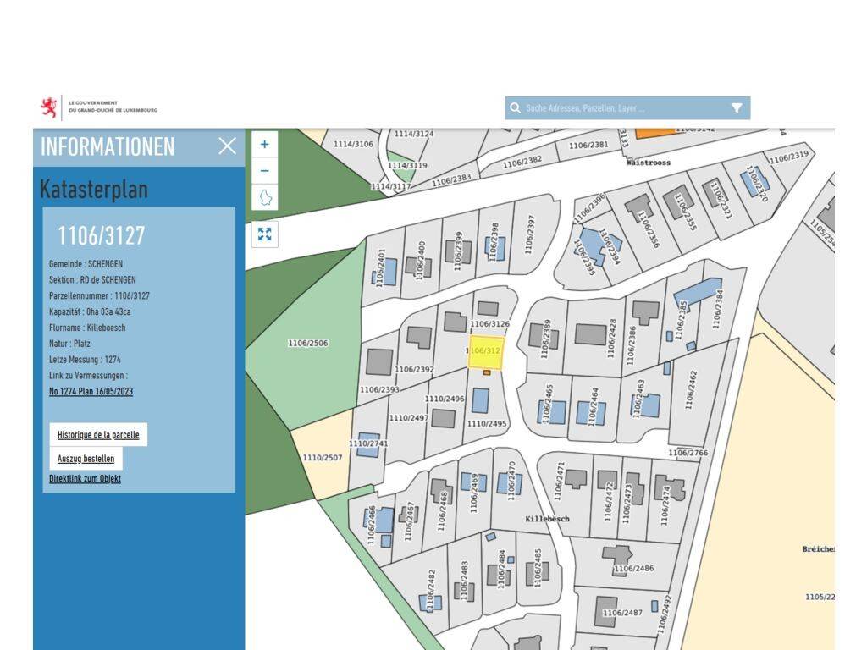This screenshot has width=867, height=650.
Task: Select the yellow highlighted parcel 1106/3127
Action: point(487,353)
